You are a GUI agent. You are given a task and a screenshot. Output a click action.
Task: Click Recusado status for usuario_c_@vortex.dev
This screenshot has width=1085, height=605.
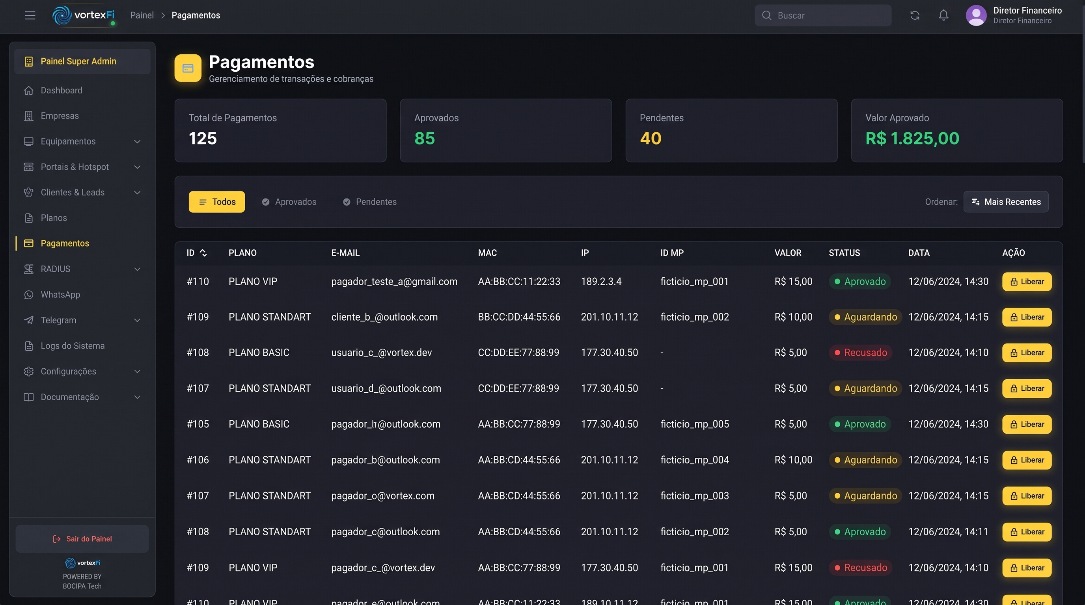[861, 353]
